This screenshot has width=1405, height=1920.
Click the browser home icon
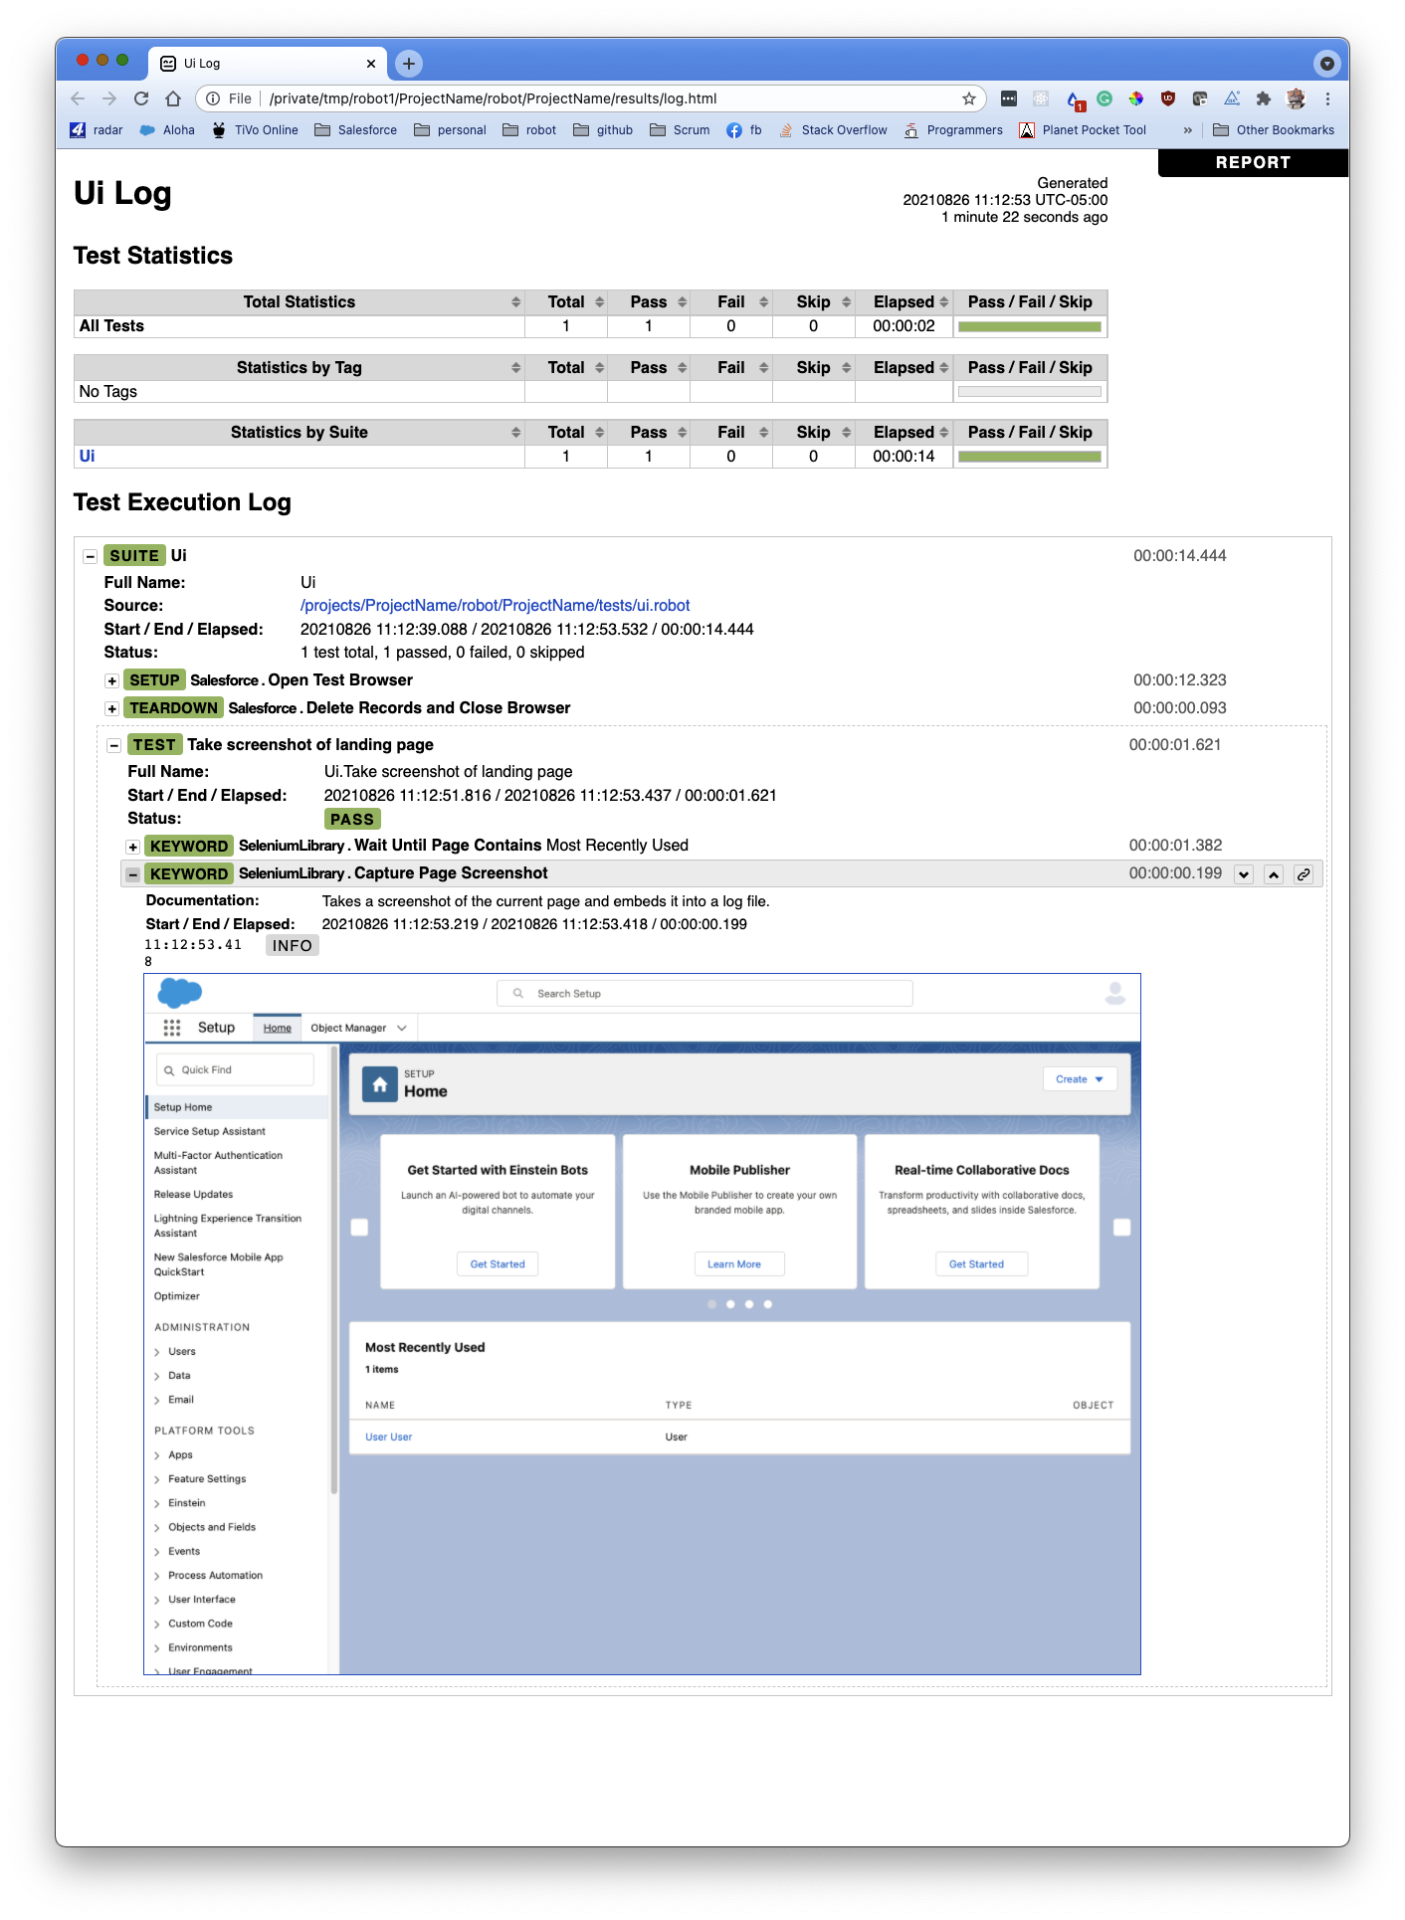173,98
